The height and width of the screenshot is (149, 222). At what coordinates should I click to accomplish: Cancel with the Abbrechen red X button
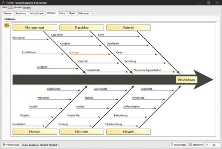196,145
